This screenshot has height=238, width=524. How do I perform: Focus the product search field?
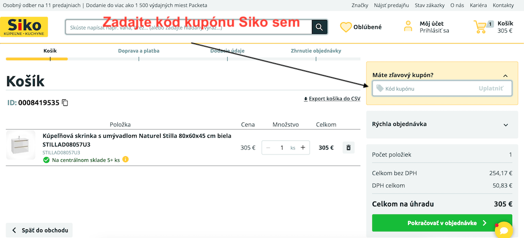coord(189,27)
